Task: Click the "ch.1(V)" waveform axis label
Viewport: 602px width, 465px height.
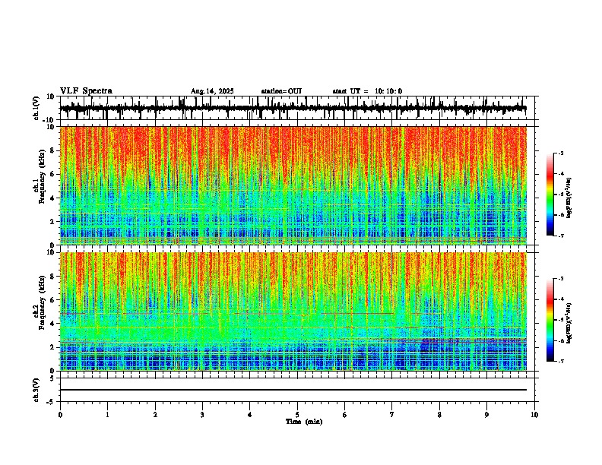Action: tap(36, 108)
